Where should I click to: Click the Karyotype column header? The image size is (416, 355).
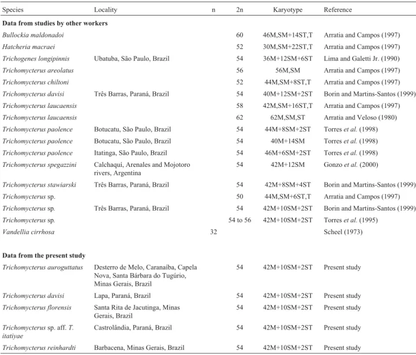[x=288, y=10]
